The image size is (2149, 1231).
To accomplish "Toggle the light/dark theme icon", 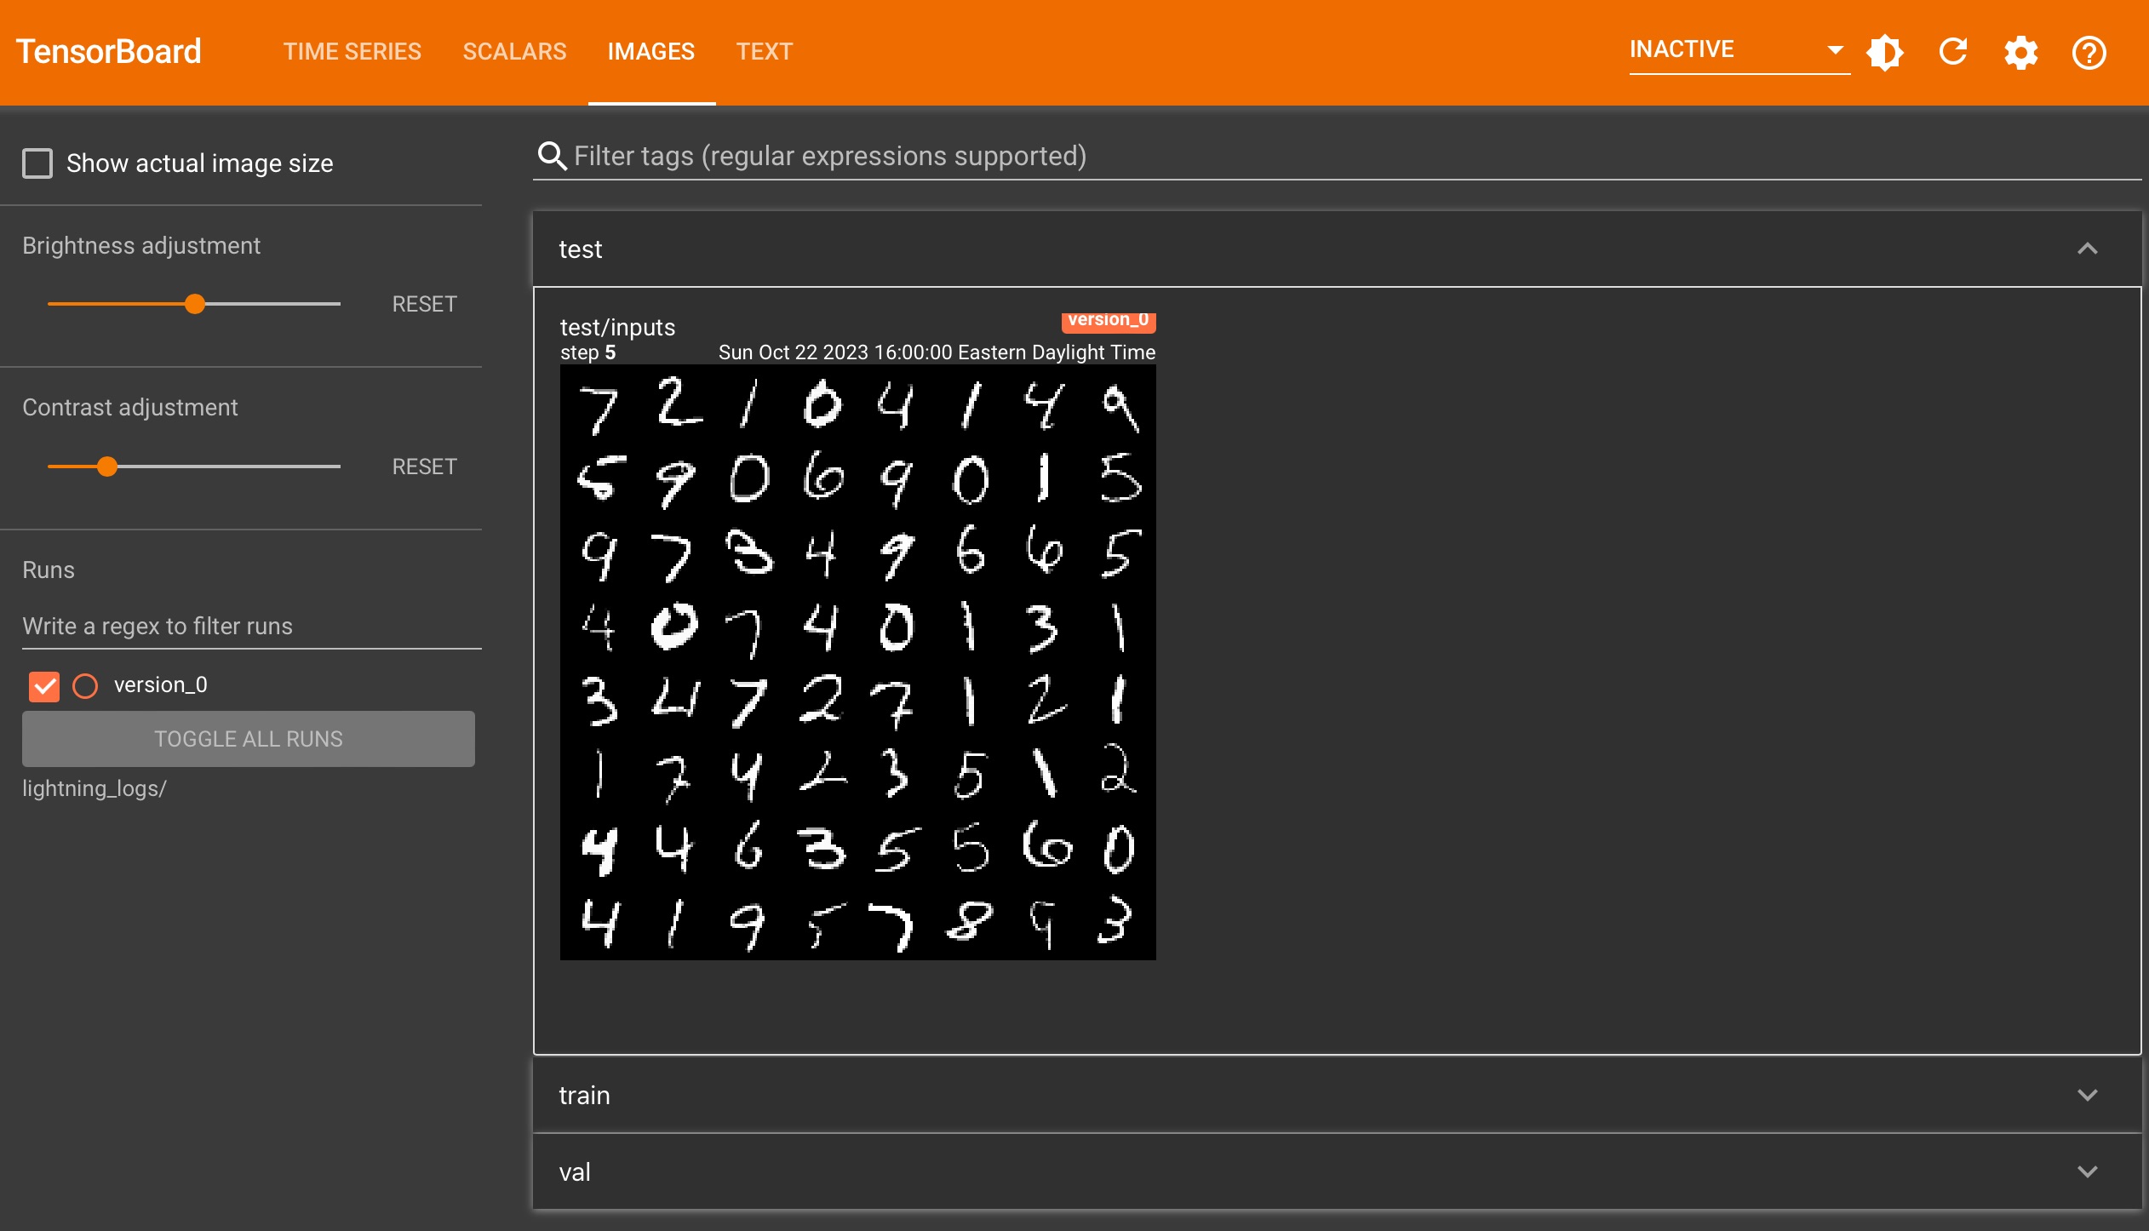I will [1885, 53].
